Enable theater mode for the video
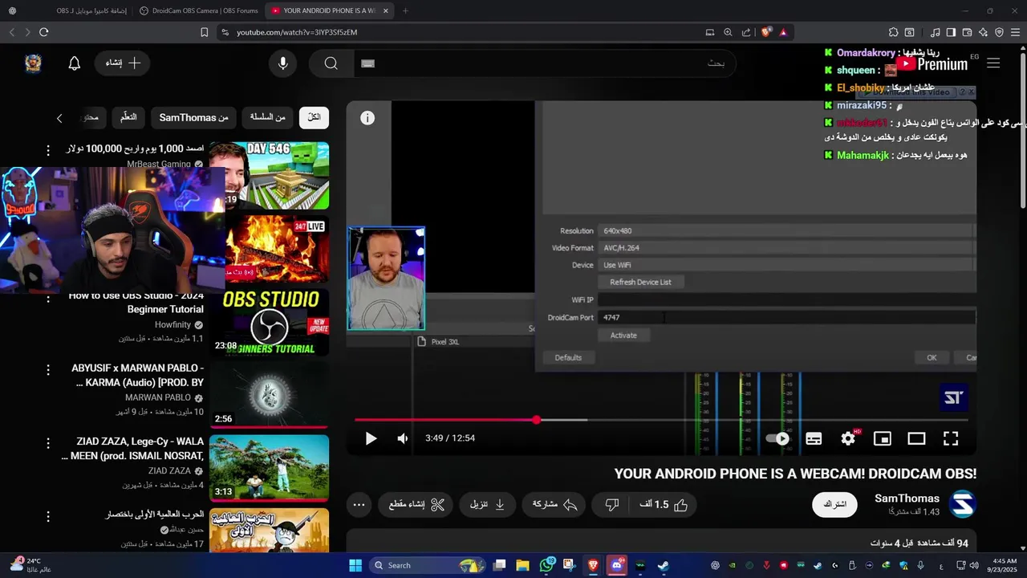1027x578 pixels. [x=916, y=438]
